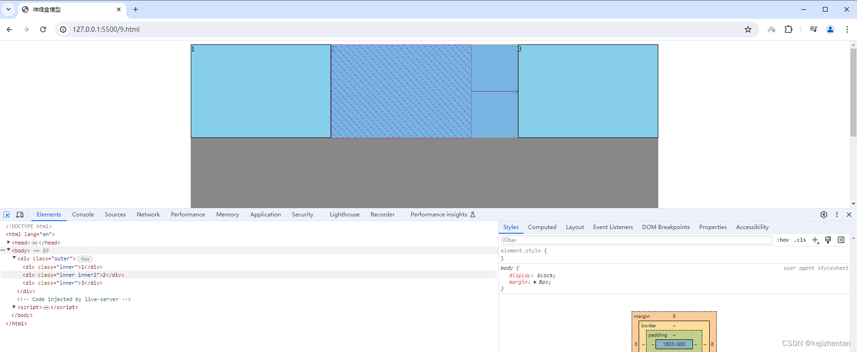This screenshot has height=352, width=857.
Task: Open the Application tab
Action: (266, 215)
